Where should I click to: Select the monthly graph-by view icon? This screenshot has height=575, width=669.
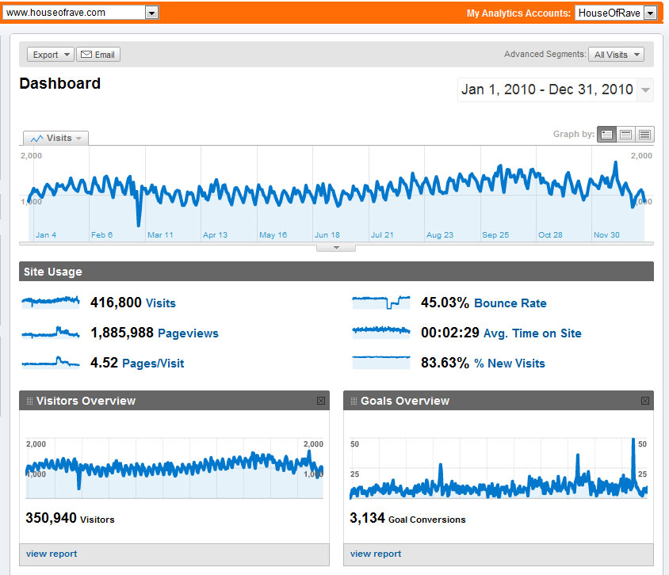[644, 135]
